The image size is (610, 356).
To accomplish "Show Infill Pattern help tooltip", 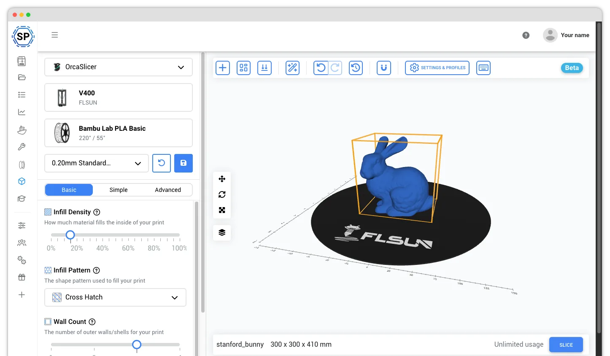I will click(x=96, y=270).
